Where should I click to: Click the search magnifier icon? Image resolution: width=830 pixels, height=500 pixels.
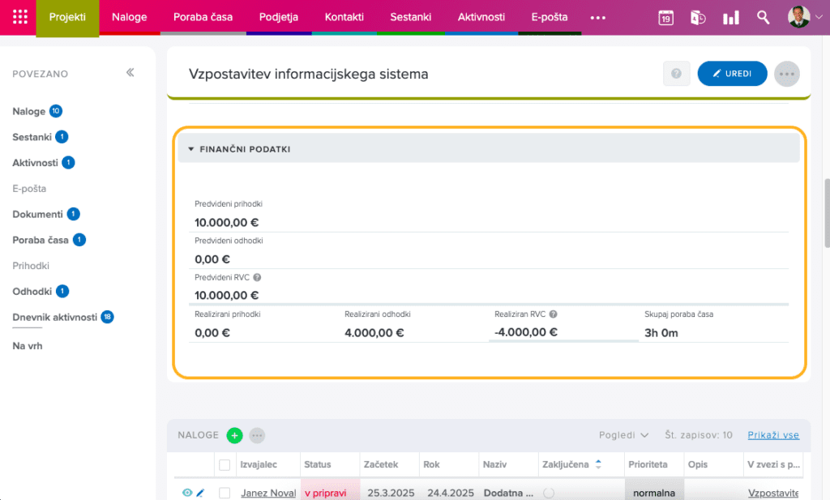coord(763,16)
